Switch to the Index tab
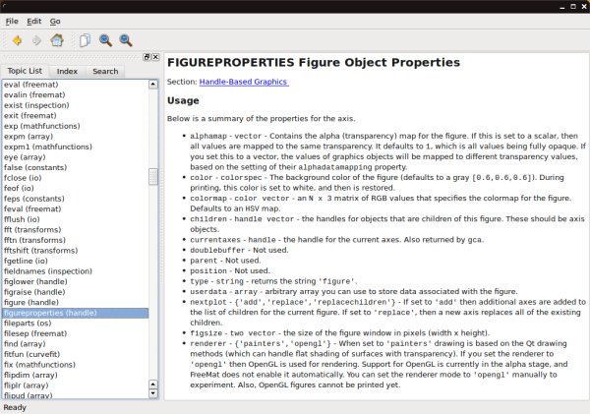Screen dimensions: 590x414 click(x=67, y=71)
